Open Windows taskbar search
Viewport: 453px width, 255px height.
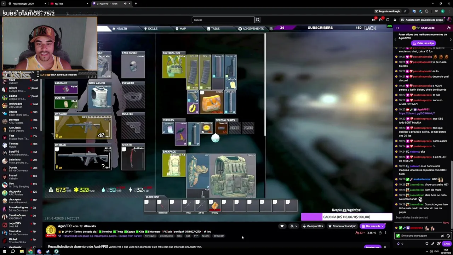13,252
